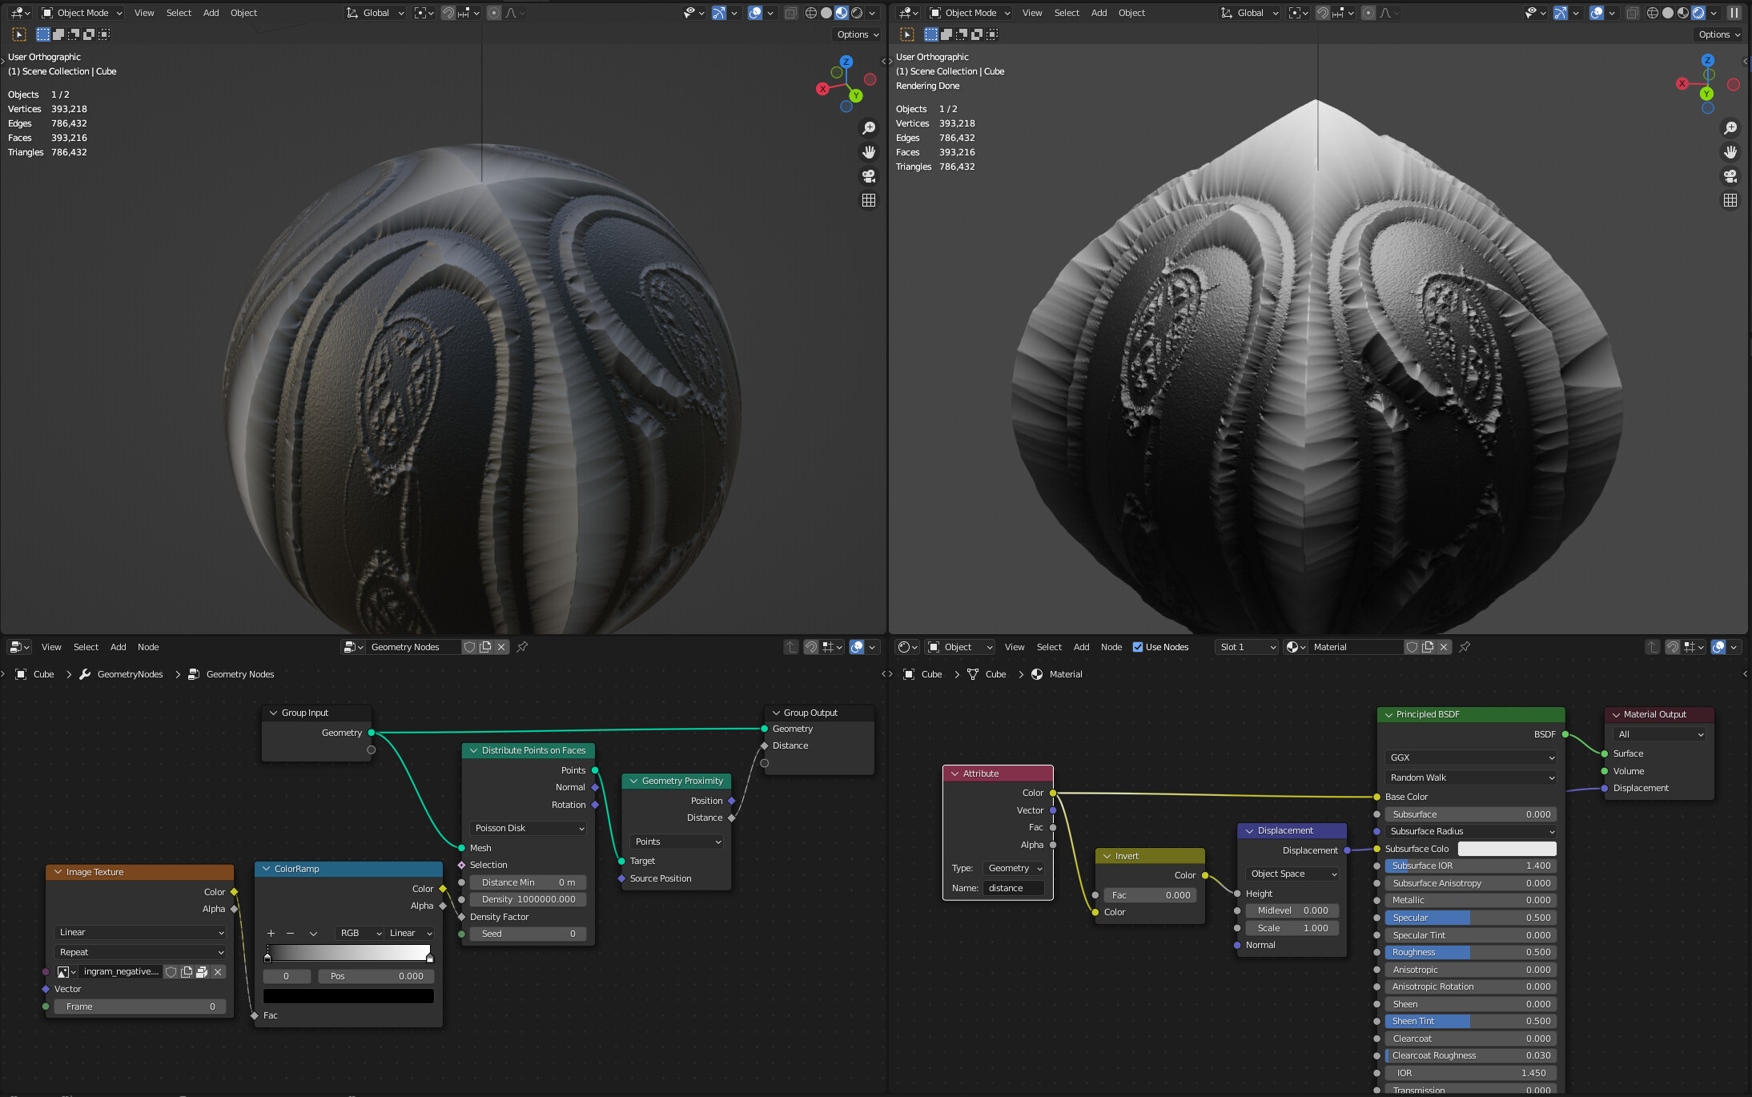Toggle wireframe shading in right viewport

pyautogui.click(x=1653, y=13)
